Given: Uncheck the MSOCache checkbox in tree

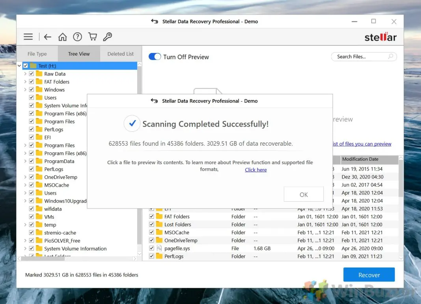Looking at the screenshot, I should tap(32, 185).
